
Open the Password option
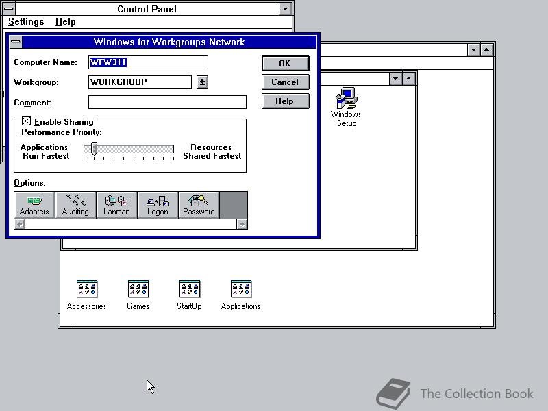[x=199, y=205]
